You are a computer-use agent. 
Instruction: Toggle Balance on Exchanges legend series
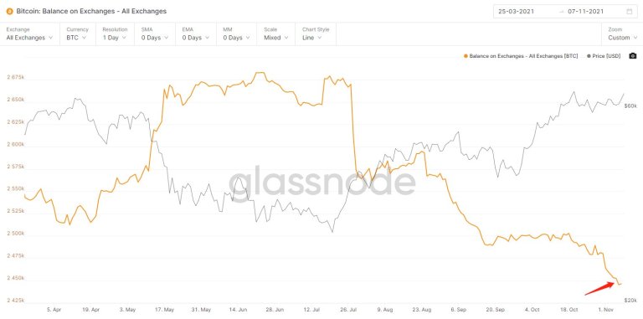pyautogui.click(x=521, y=56)
